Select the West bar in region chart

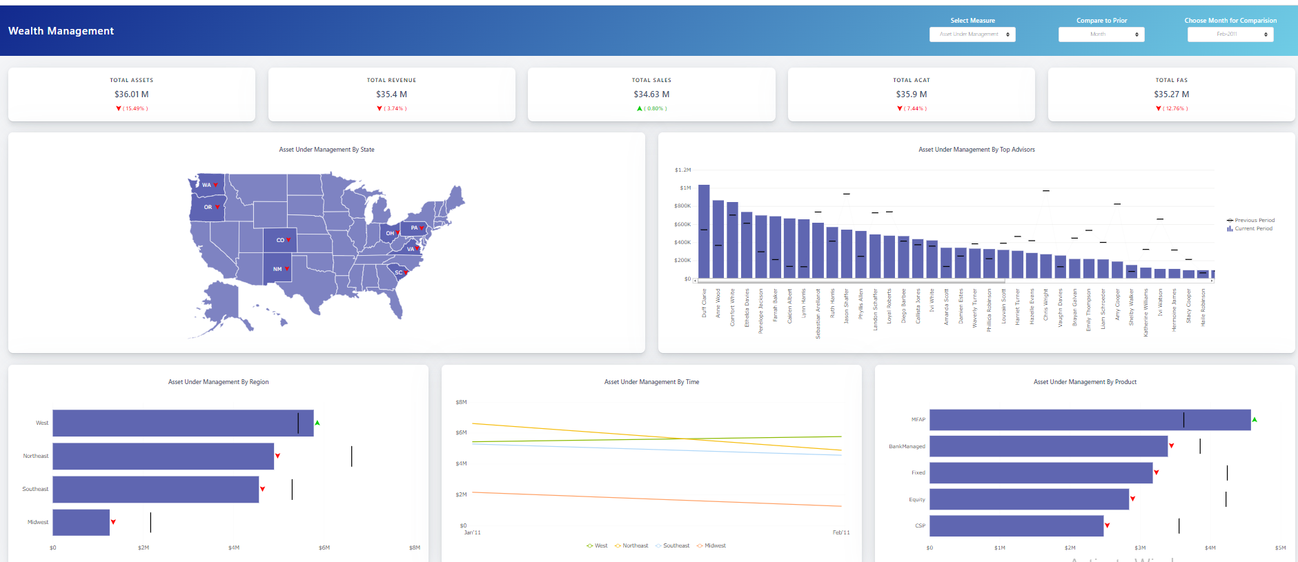(183, 423)
